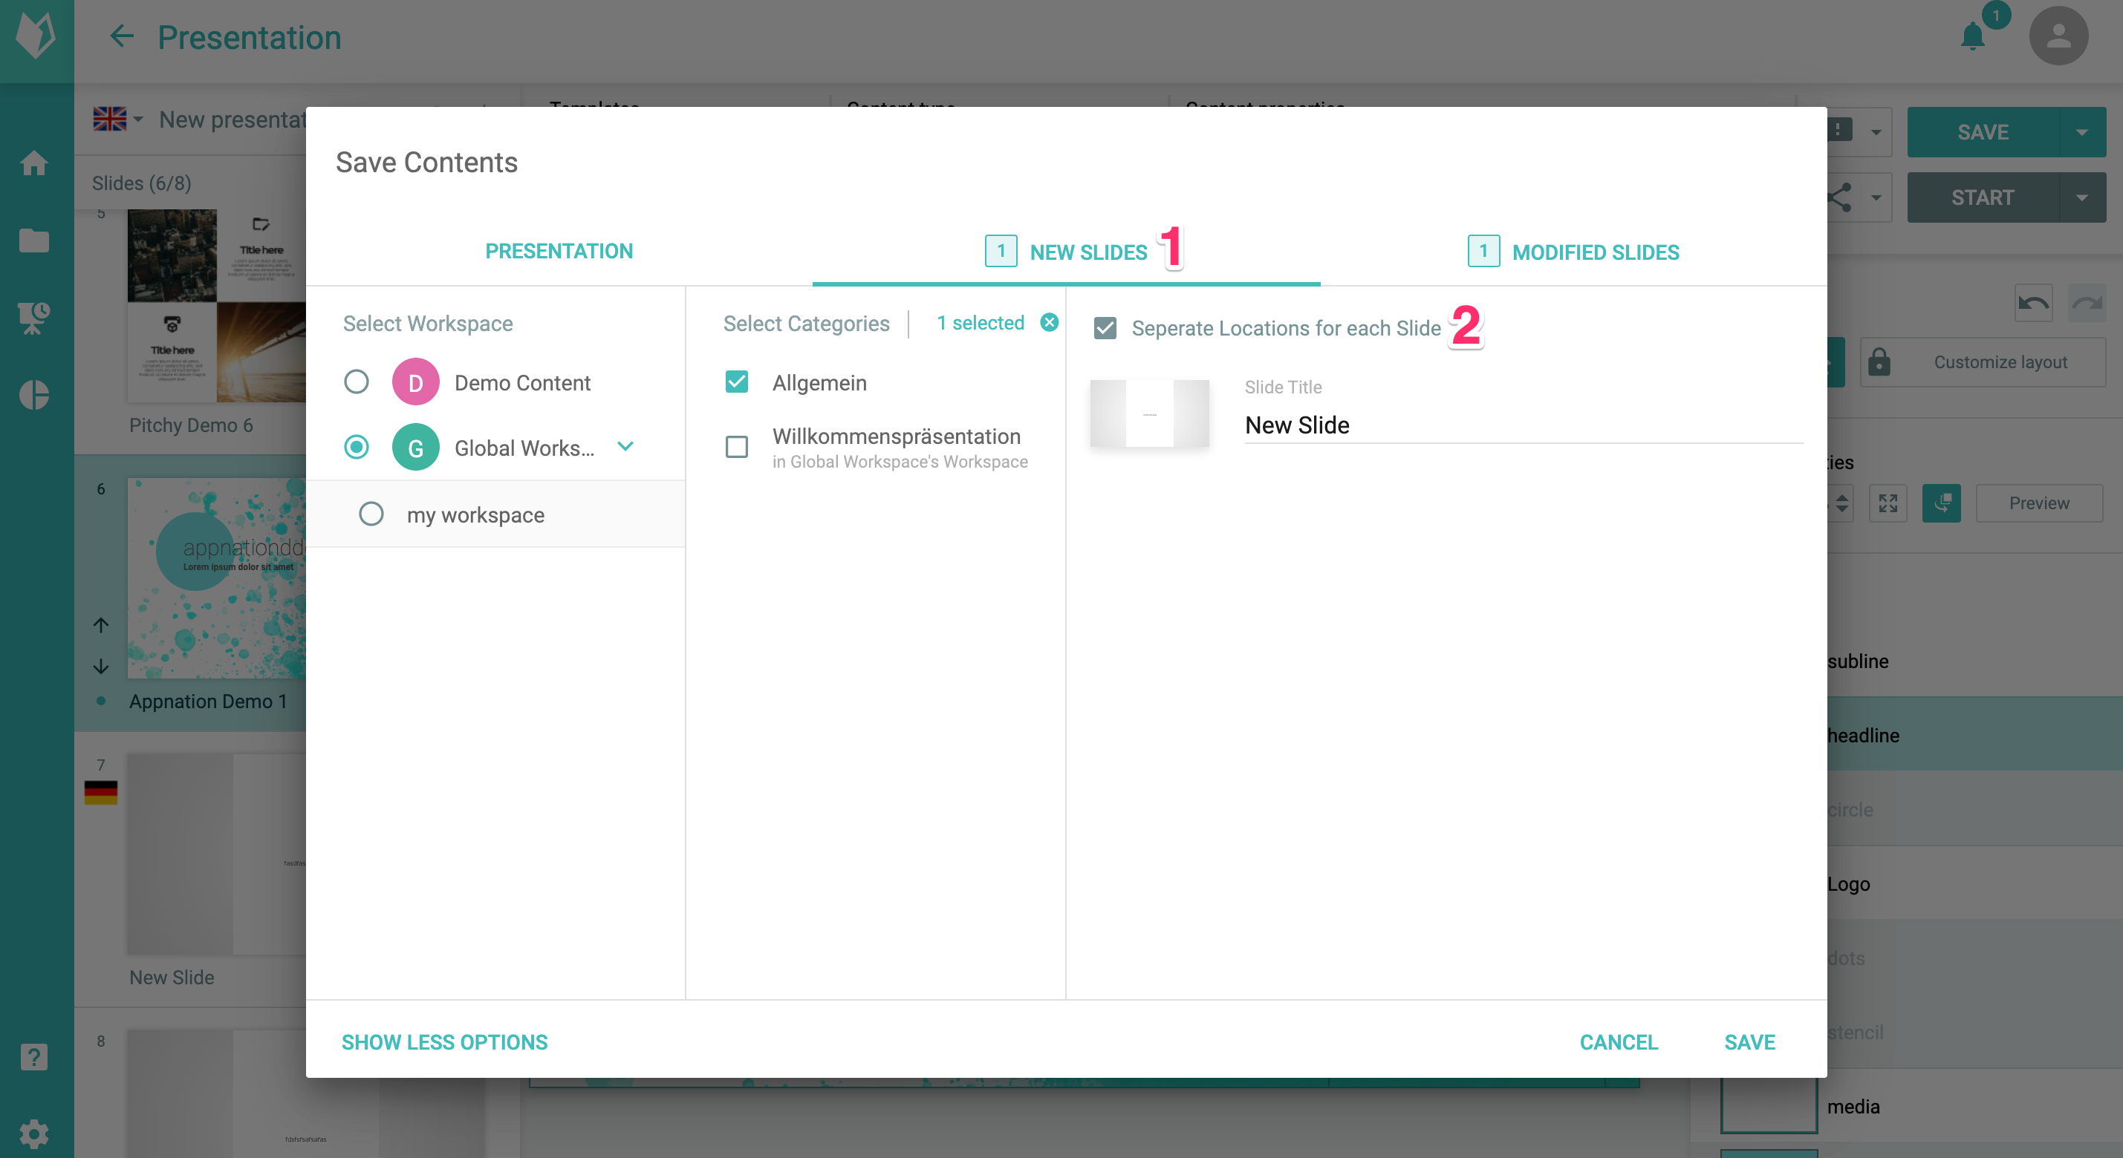The image size is (2123, 1158).
Task: Click the Customize layout button
Action: point(1983,362)
